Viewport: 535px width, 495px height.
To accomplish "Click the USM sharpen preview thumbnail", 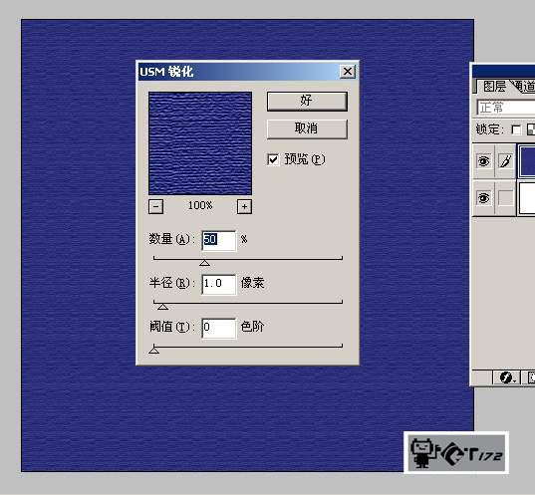I will click(x=200, y=143).
